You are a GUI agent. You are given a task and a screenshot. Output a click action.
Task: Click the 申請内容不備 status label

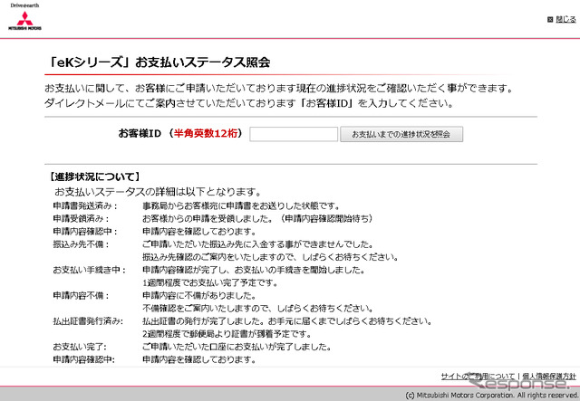81,296
